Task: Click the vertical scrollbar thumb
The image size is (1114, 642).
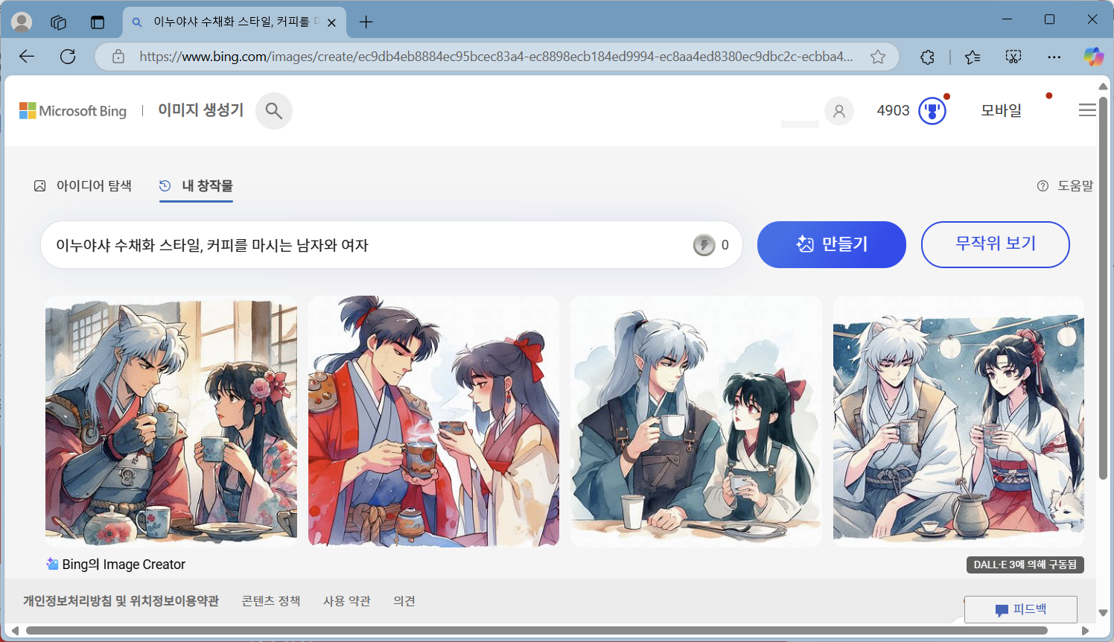Action: (x=1103, y=287)
